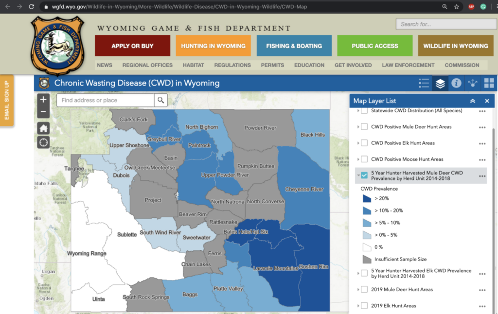The image size is (498, 314).
Task: Return map to default home extent
Action: [43, 128]
